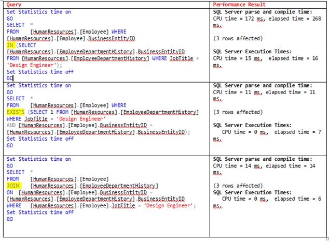The height and width of the screenshot is (244, 330).
Task: Click "CPU time = 11 ms, elapsed time = 11"
Action: pyautogui.click(x=264, y=92)
